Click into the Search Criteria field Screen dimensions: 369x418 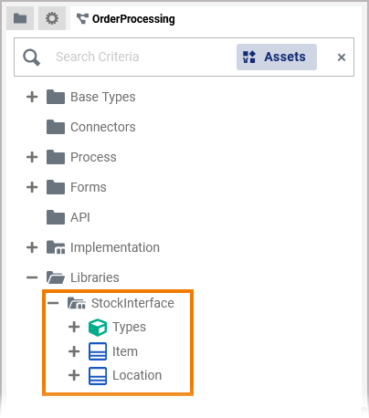140,57
